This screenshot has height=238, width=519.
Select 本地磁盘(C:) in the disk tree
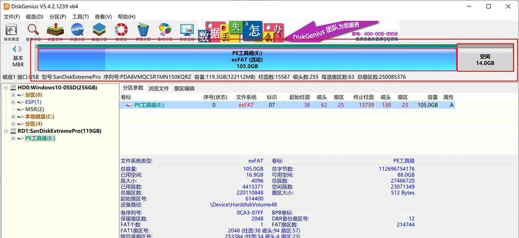click(x=40, y=117)
